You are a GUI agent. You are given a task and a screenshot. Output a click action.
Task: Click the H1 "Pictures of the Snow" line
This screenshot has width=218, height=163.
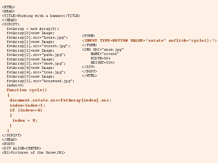34,152
